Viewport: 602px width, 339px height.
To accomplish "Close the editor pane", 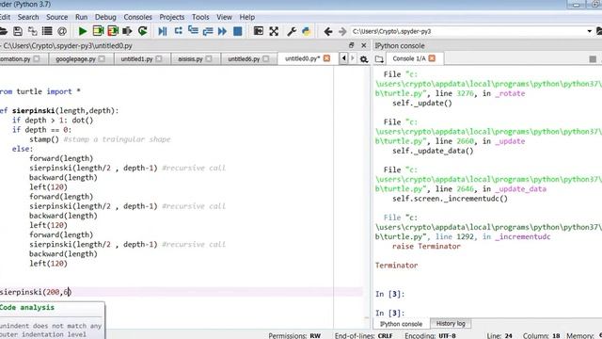I will (x=364, y=45).
